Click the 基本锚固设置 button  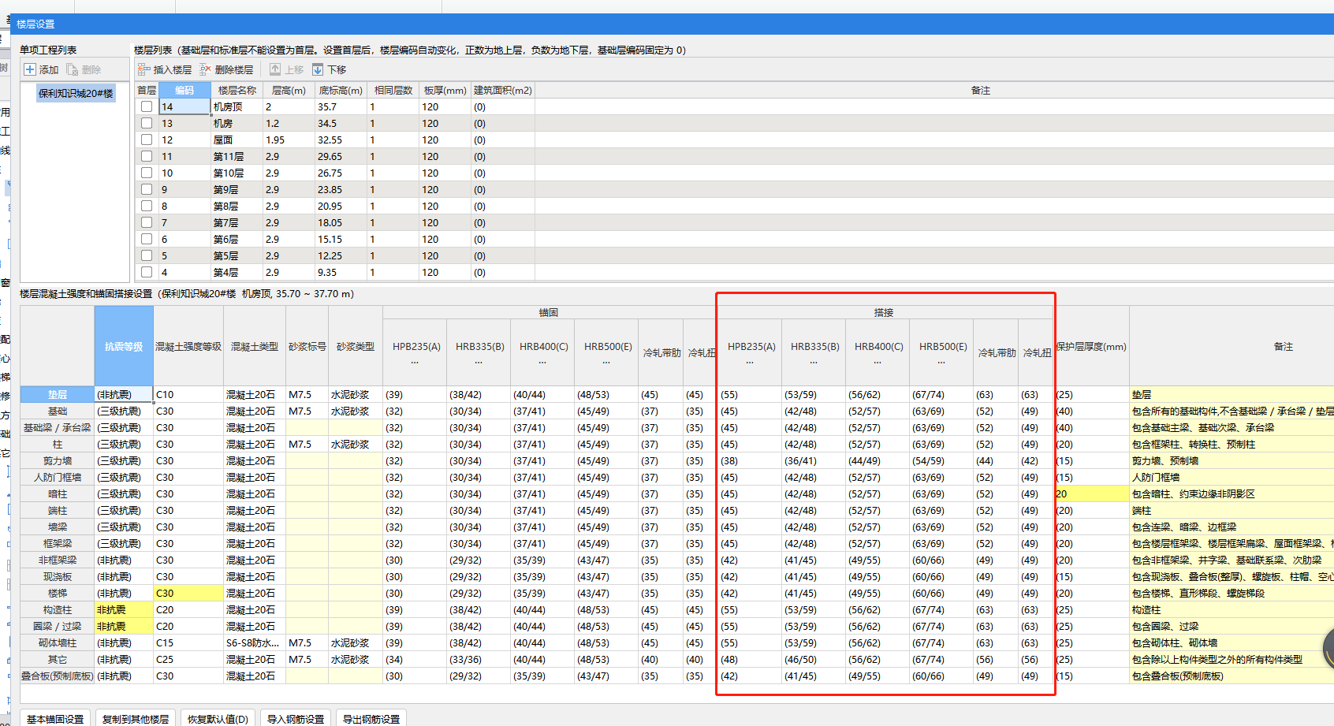(55, 718)
